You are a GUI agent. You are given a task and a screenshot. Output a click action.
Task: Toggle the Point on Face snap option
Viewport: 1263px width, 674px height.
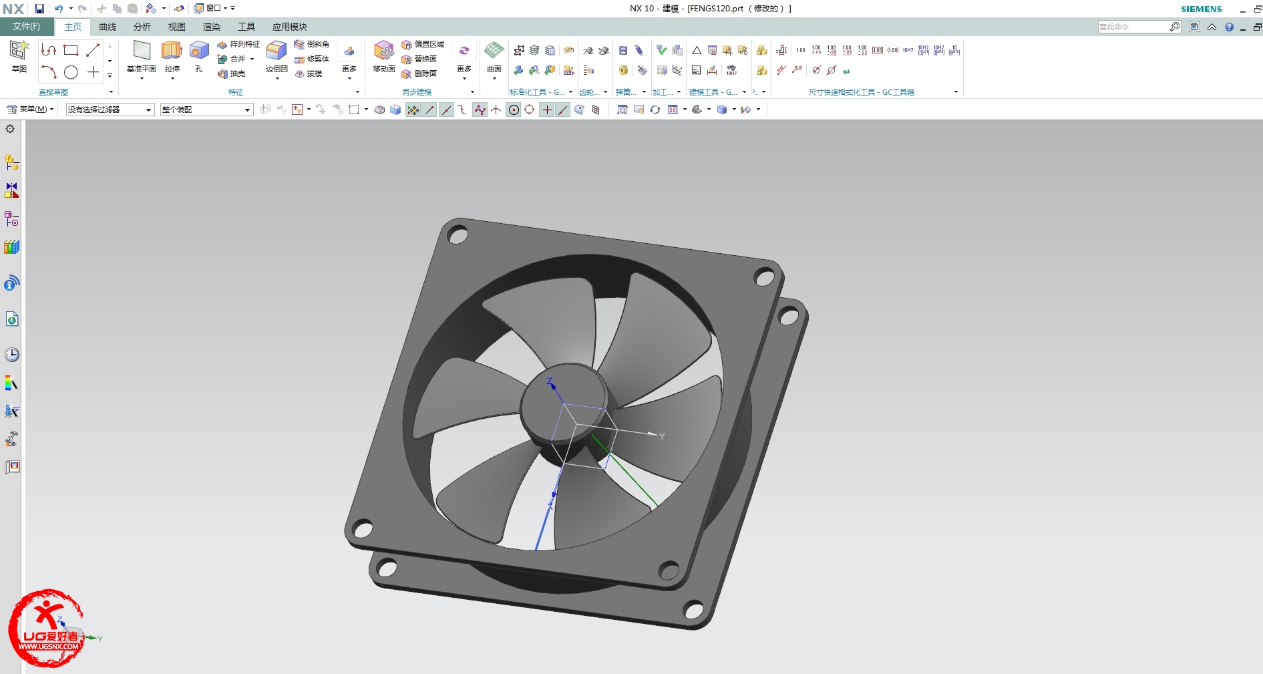(x=579, y=110)
